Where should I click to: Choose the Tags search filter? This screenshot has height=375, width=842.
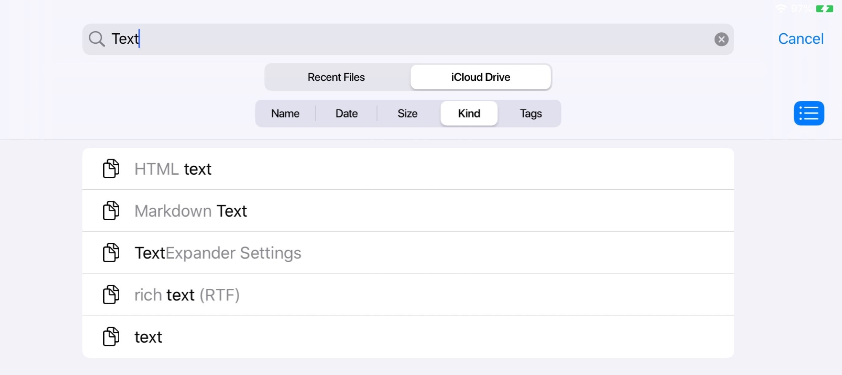pos(530,114)
